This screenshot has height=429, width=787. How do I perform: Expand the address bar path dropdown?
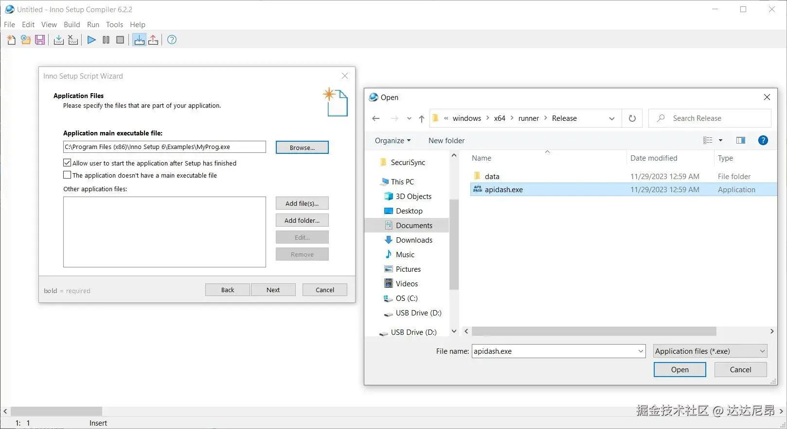(612, 118)
